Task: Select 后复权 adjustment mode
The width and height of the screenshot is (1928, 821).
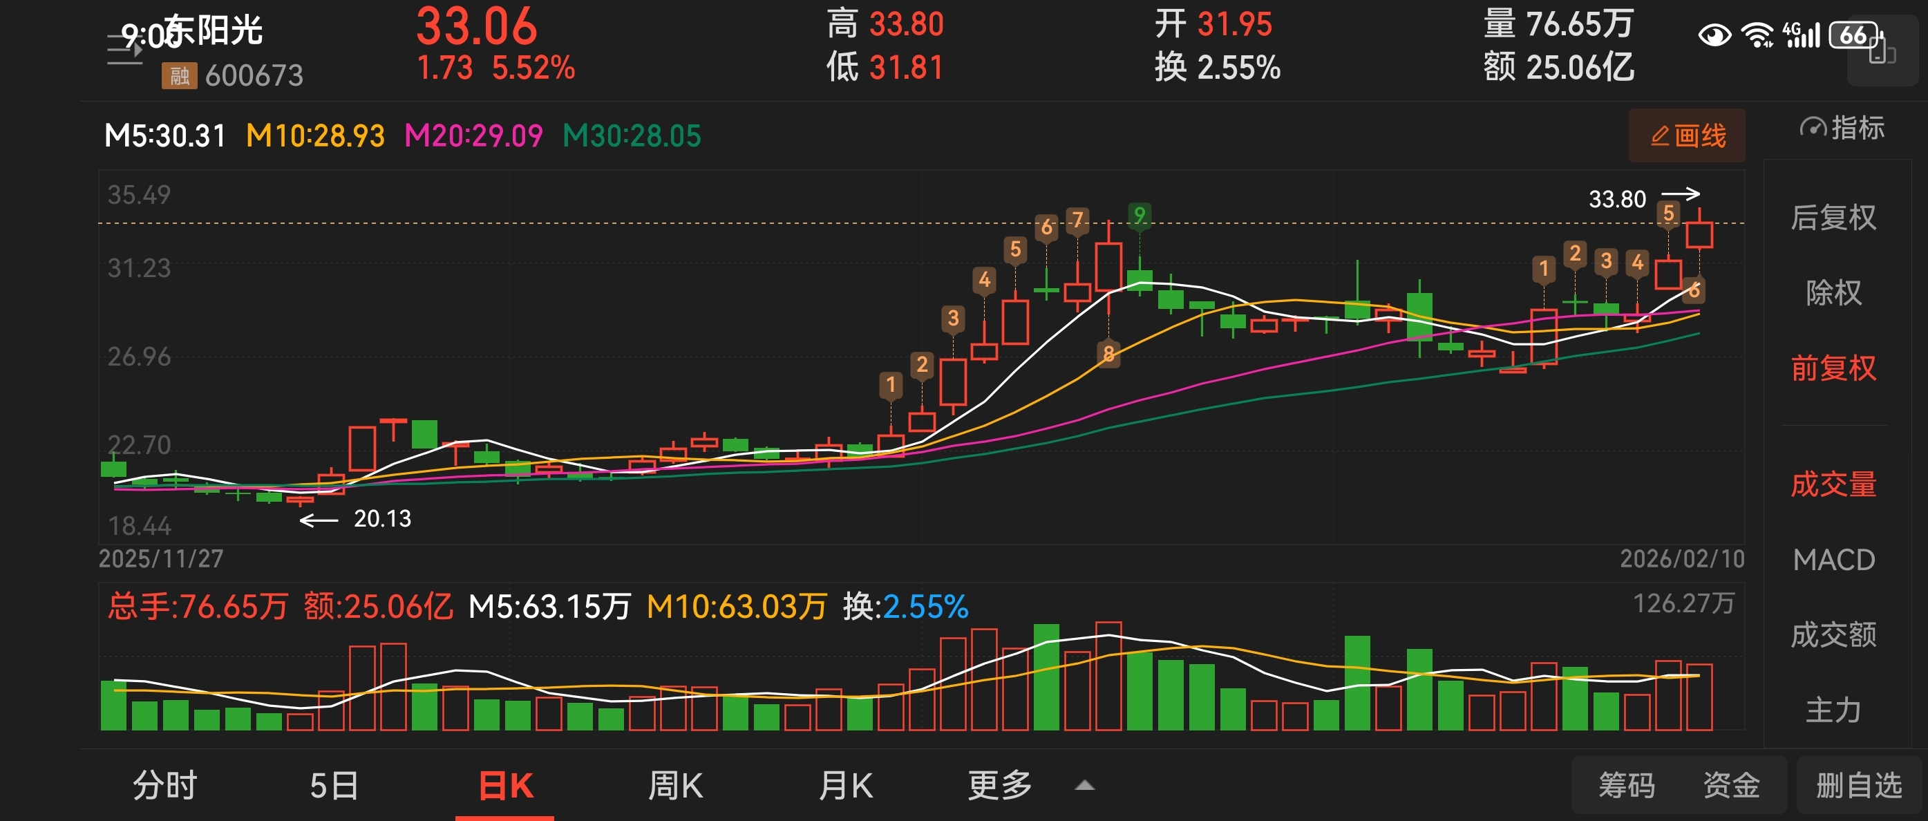Action: [1833, 218]
